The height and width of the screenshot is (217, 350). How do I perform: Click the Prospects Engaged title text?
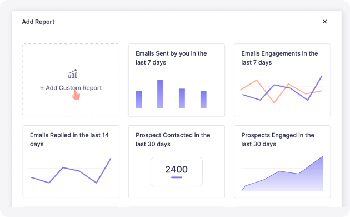(x=278, y=140)
